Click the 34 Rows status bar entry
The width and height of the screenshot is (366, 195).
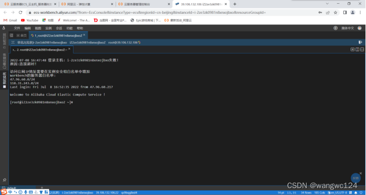click(x=306, y=193)
